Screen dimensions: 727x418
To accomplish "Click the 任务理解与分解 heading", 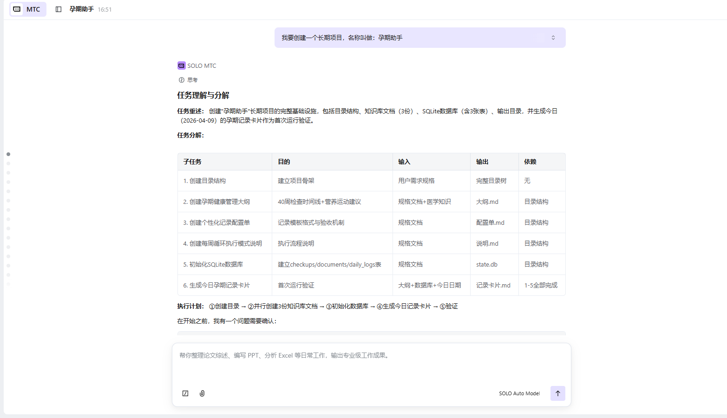I will pyautogui.click(x=203, y=95).
